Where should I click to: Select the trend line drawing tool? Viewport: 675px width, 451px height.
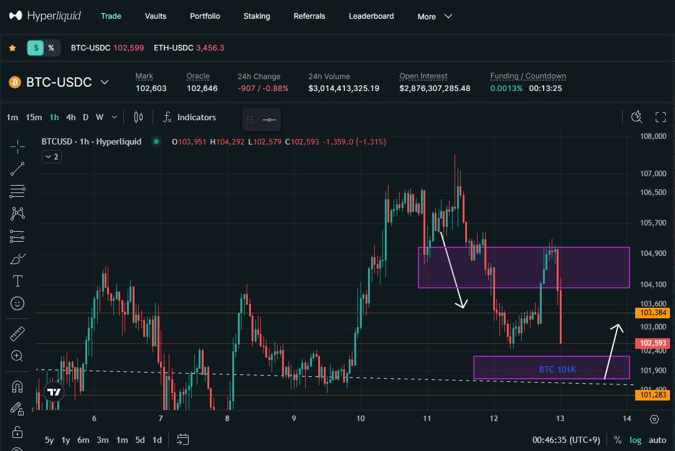tap(17, 169)
